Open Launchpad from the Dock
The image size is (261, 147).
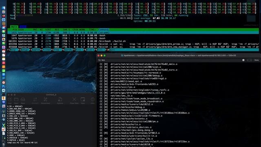click(x=4, y=12)
